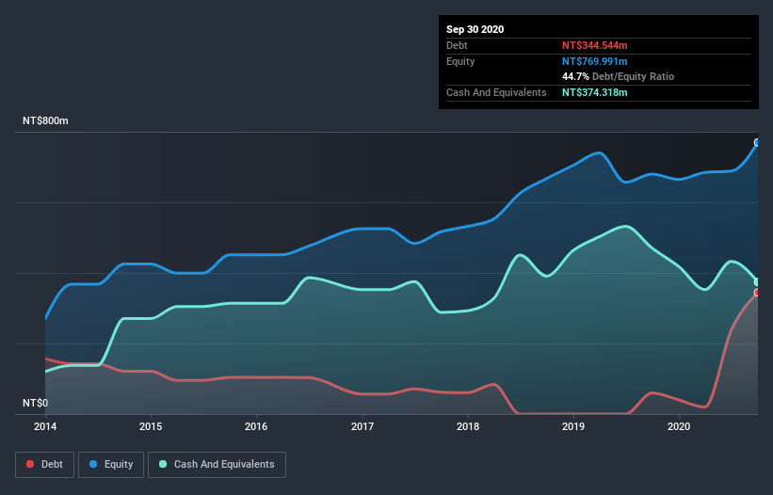Click the NT$769.991m equity value
773x495 pixels.
(594, 61)
